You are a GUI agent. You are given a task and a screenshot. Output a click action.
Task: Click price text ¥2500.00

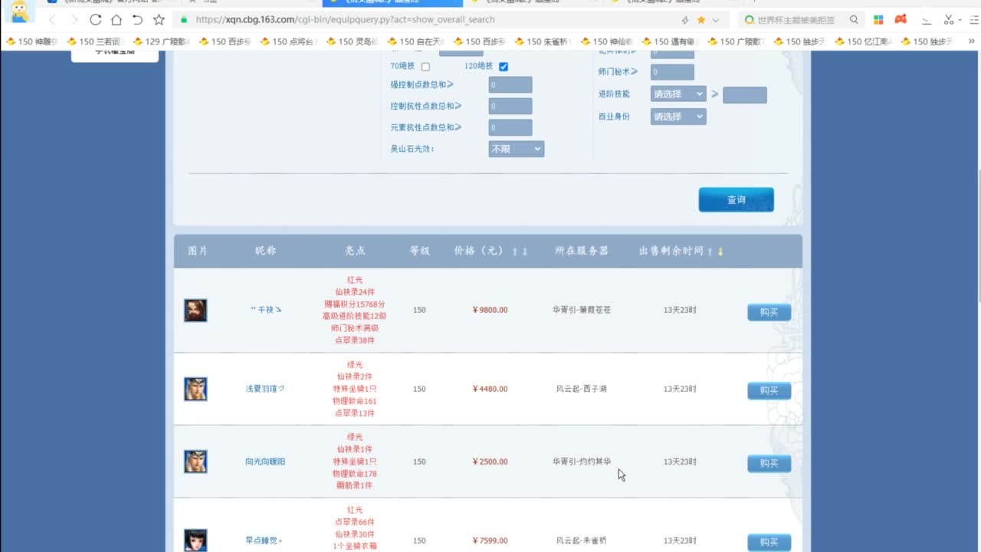tap(490, 462)
